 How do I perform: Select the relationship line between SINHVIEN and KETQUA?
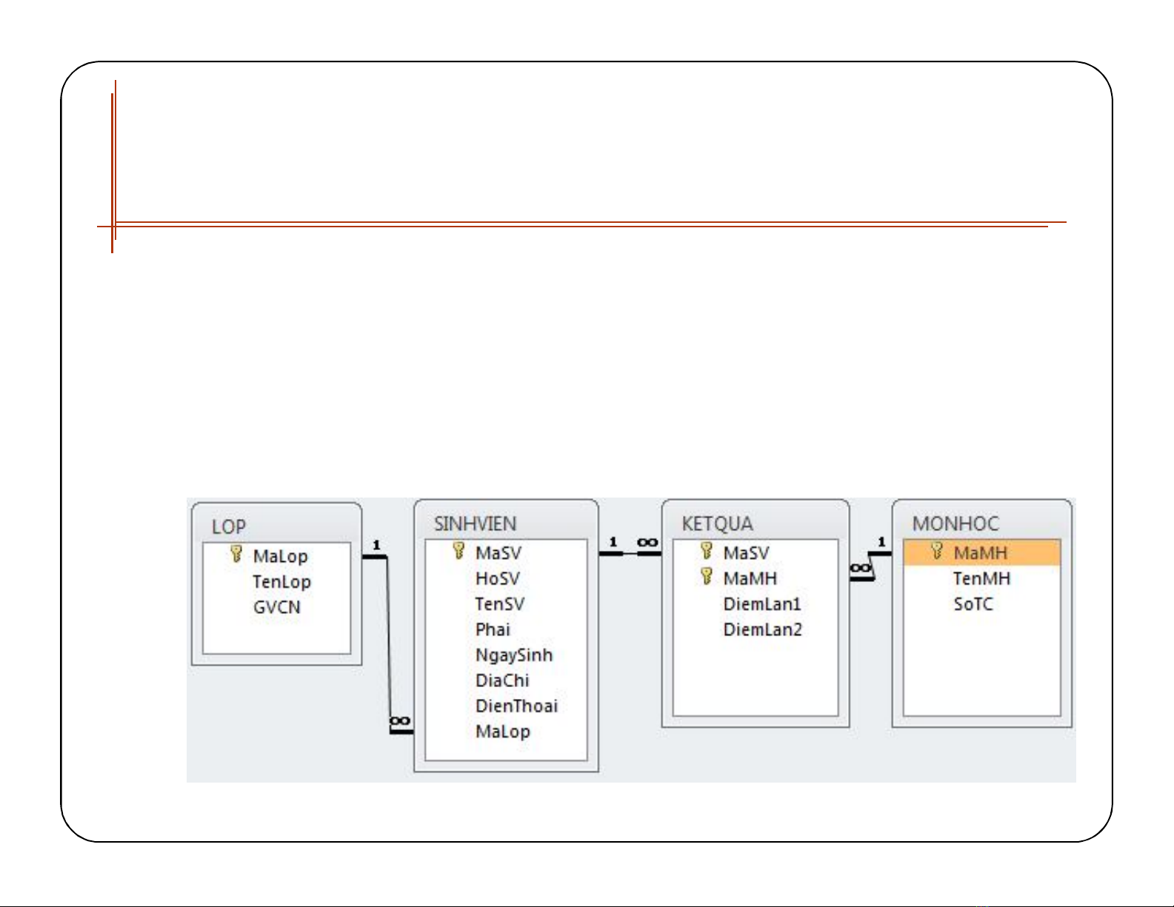tap(630, 553)
